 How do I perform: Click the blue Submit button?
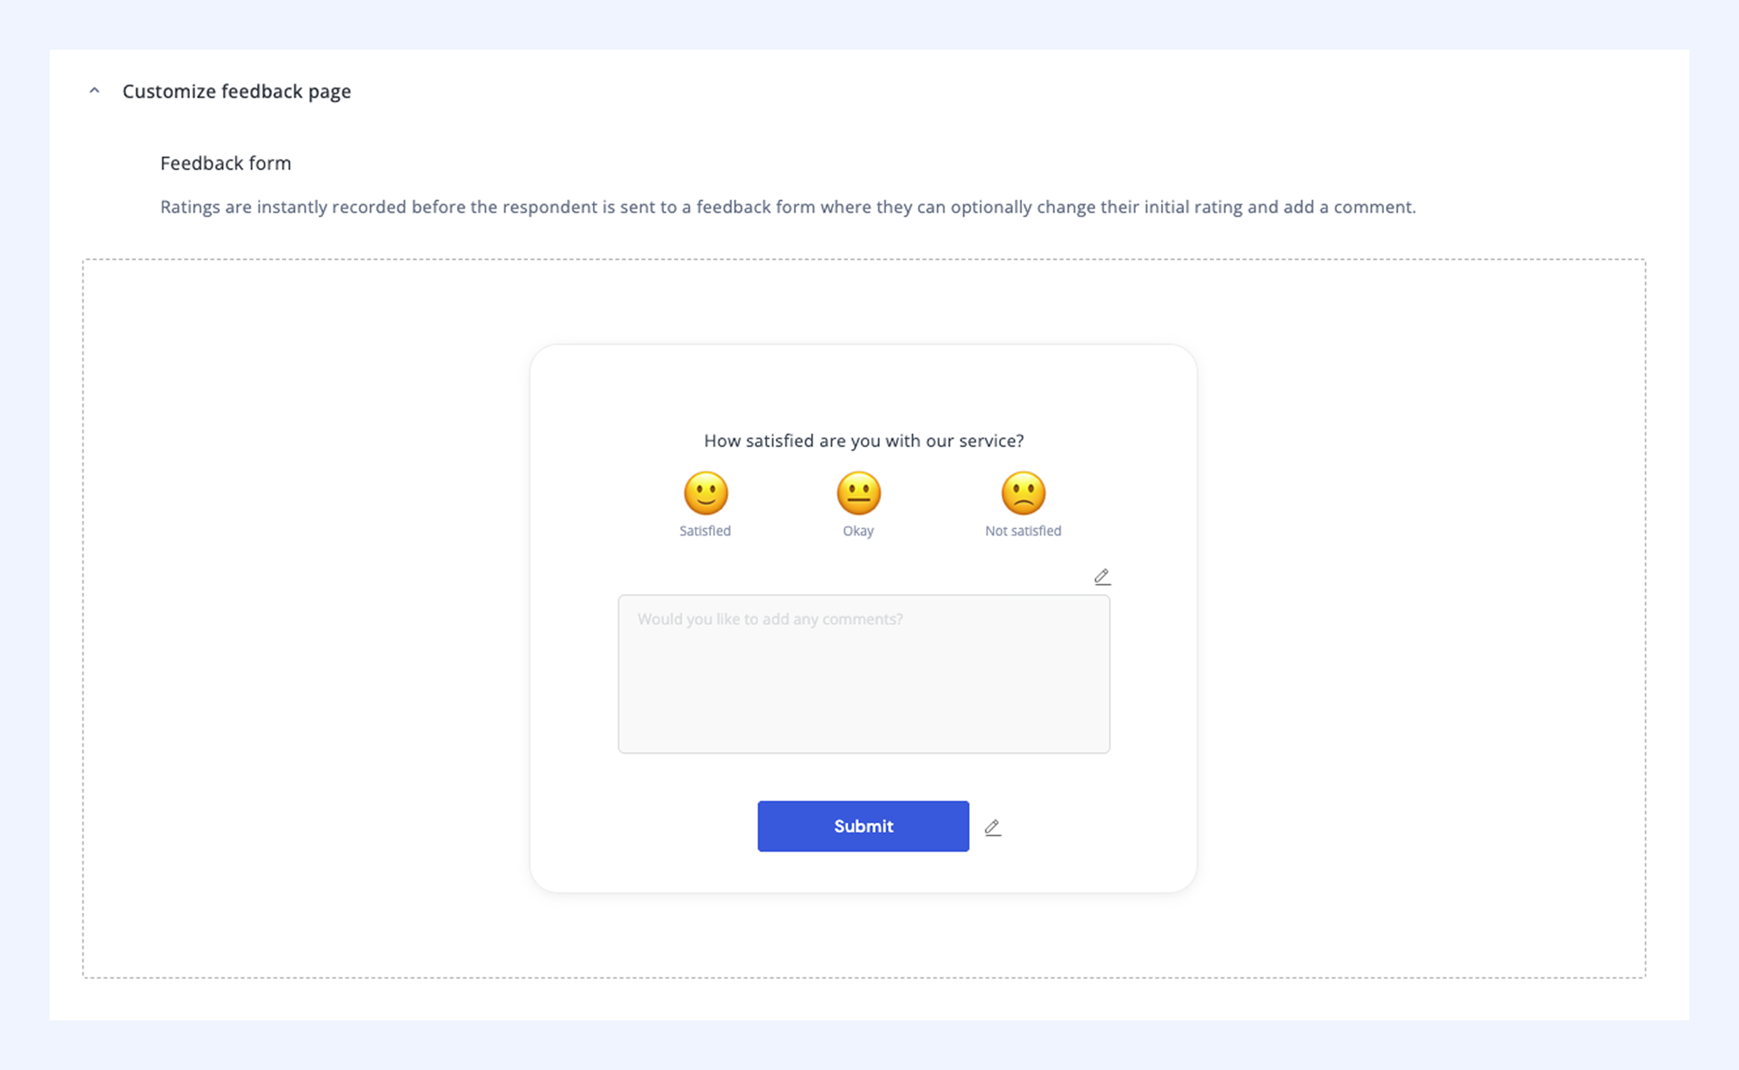coord(863,826)
